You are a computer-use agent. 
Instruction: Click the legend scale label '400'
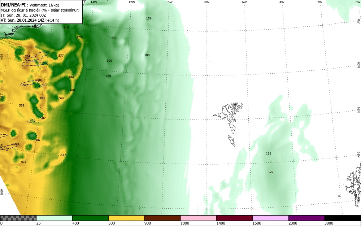coord(75,223)
